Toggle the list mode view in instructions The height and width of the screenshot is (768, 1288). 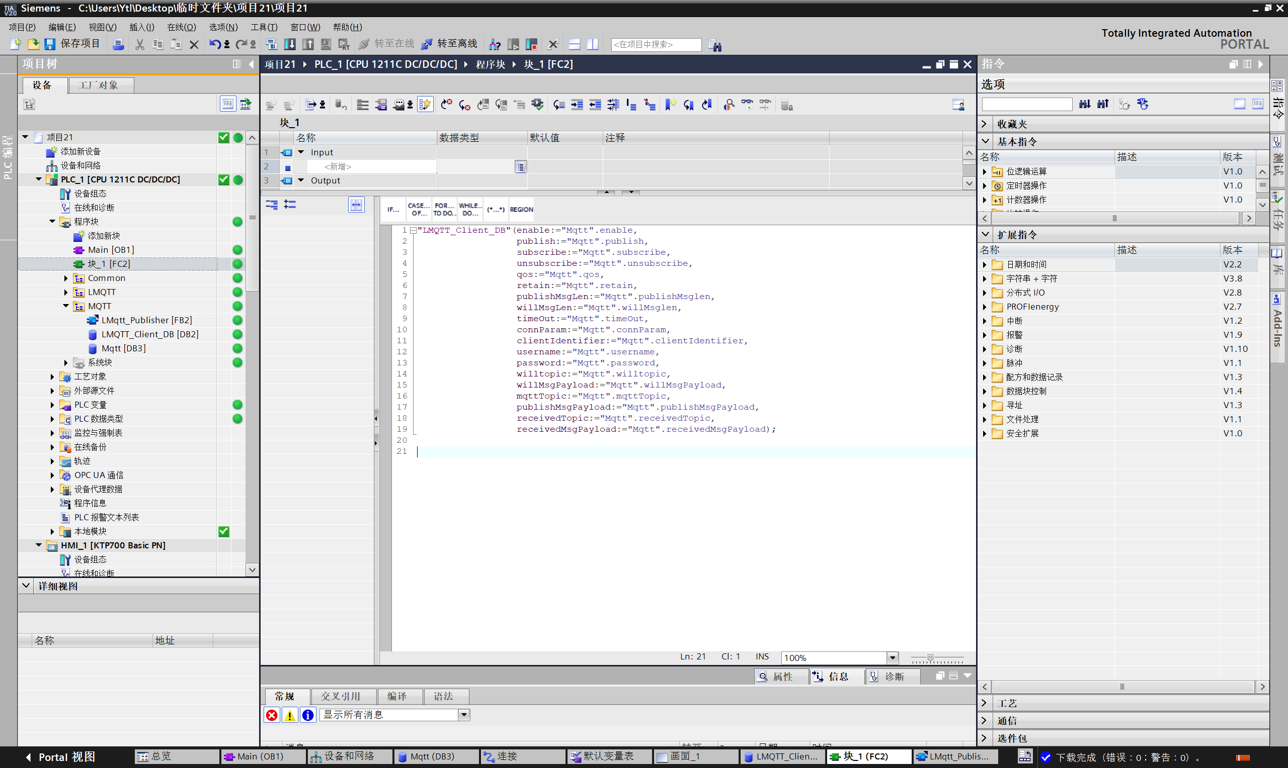point(1257,104)
